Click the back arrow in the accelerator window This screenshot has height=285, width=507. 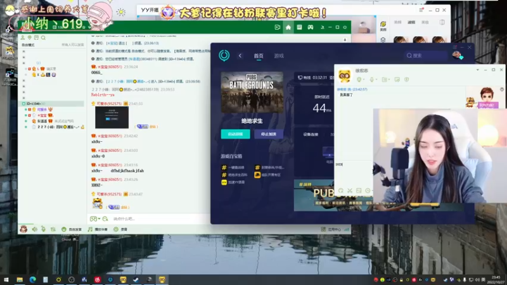click(x=240, y=56)
